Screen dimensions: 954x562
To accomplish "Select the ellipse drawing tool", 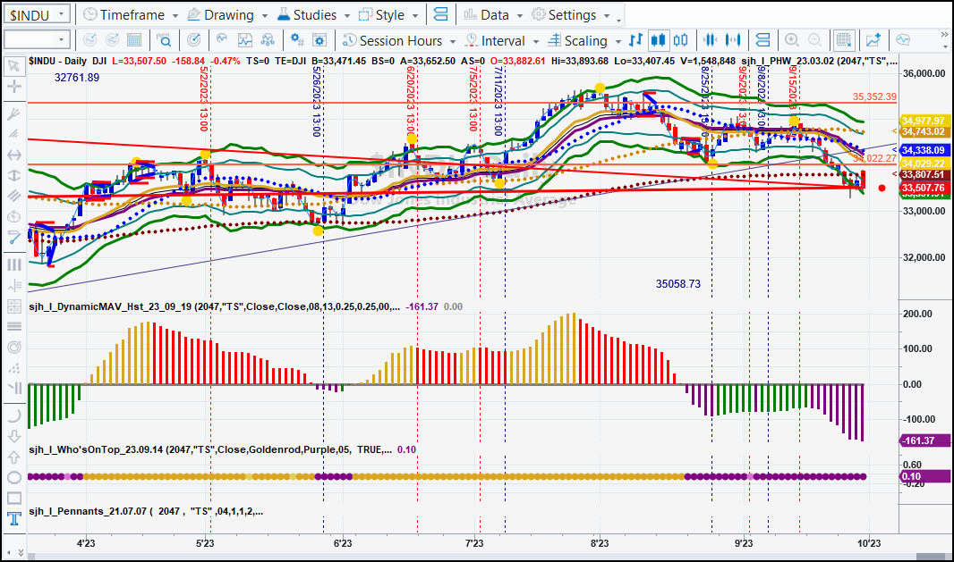I will 13,477.
